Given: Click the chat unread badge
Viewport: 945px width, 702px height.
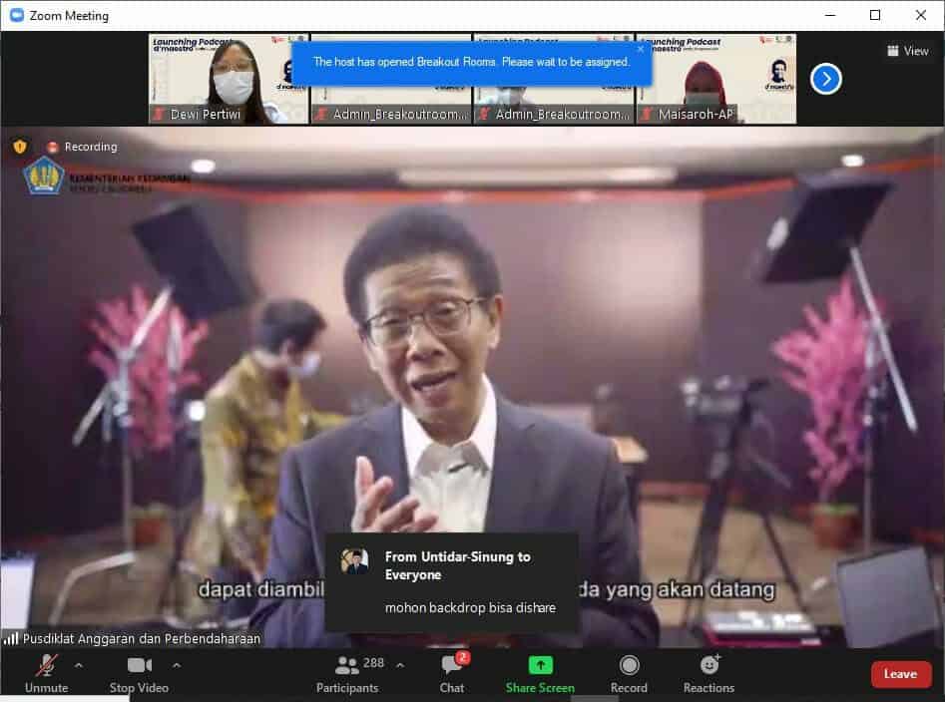Looking at the screenshot, I should click(x=462, y=657).
